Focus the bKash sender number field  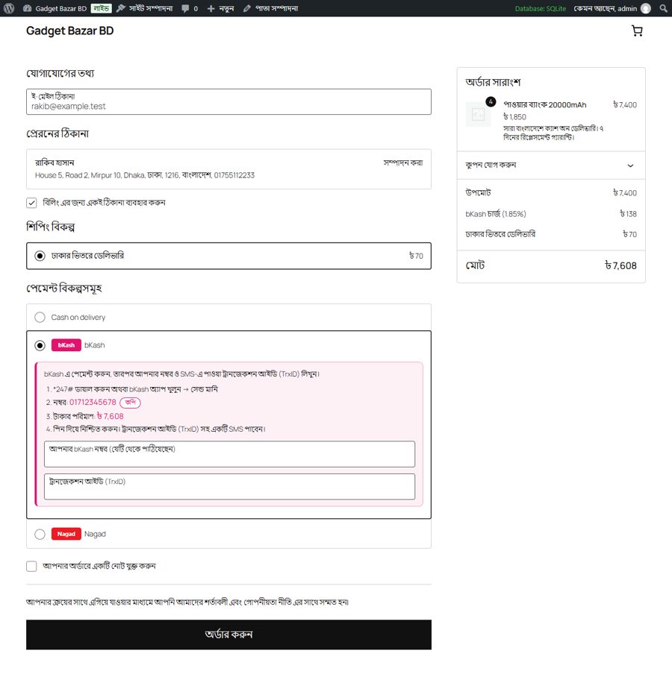[x=230, y=454]
